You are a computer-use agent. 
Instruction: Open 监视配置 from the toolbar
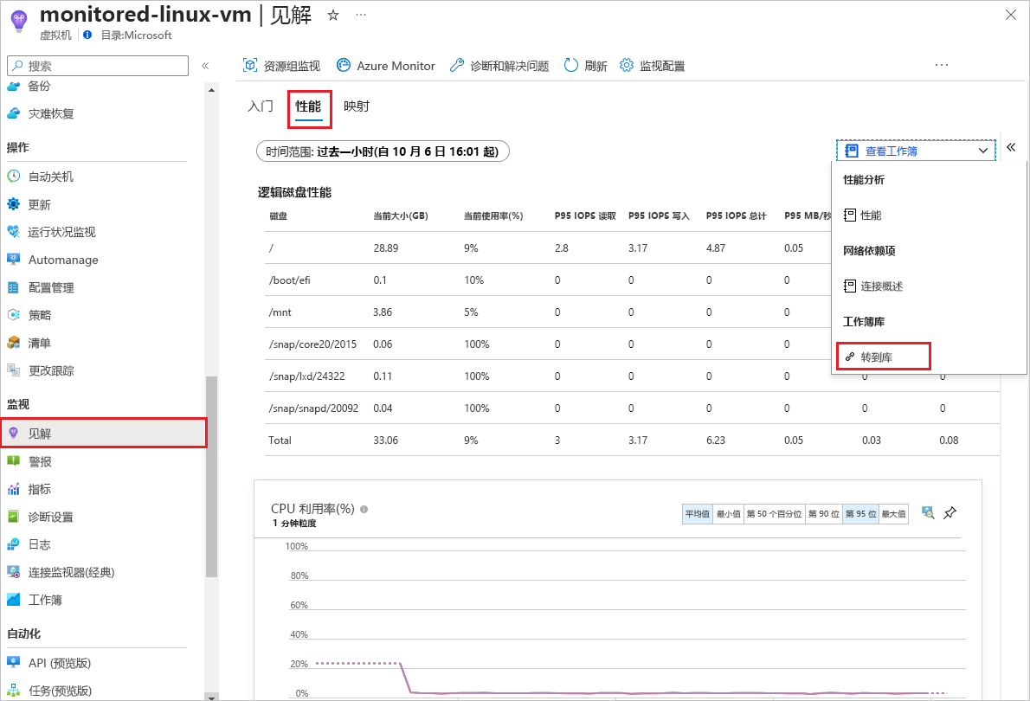point(653,66)
